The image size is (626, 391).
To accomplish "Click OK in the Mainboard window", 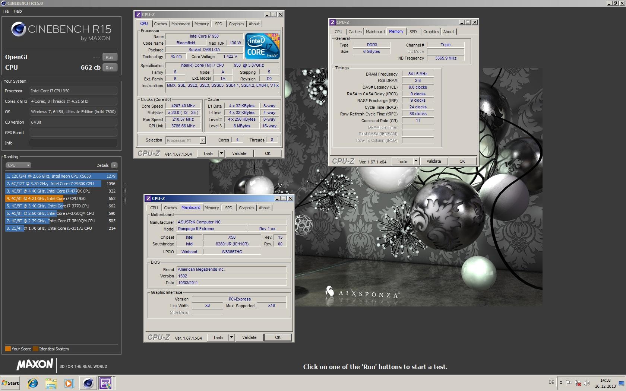I will [x=278, y=337].
